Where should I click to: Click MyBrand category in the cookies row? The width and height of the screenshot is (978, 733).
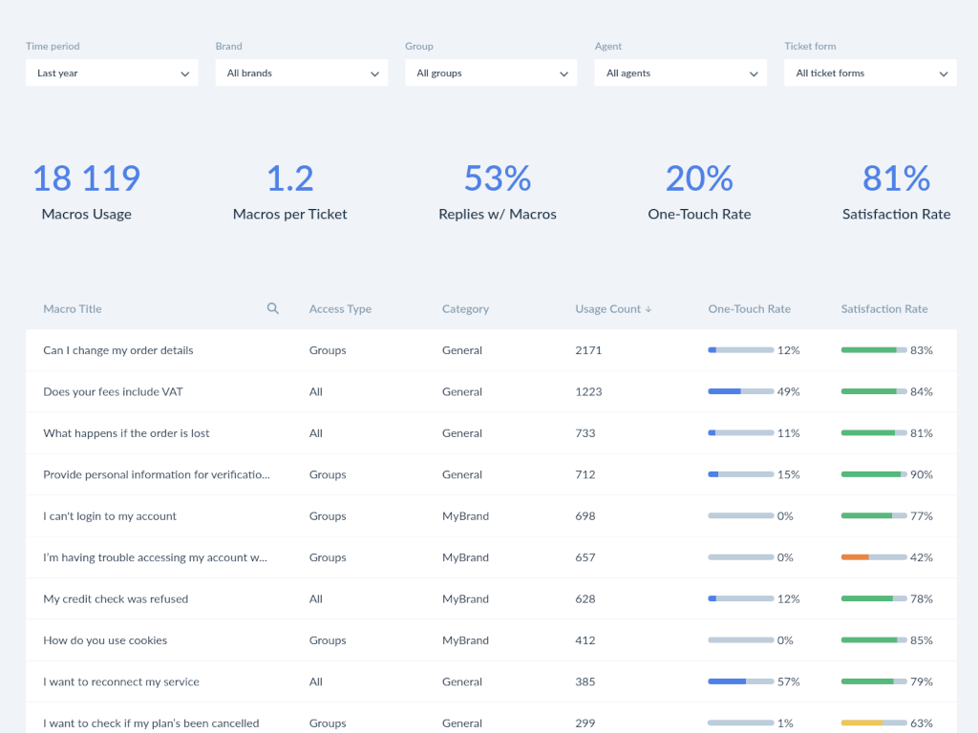pyautogui.click(x=465, y=640)
